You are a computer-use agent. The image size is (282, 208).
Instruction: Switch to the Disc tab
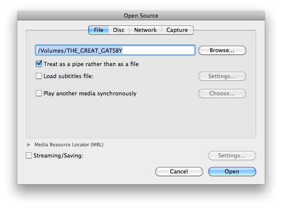coord(119,30)
